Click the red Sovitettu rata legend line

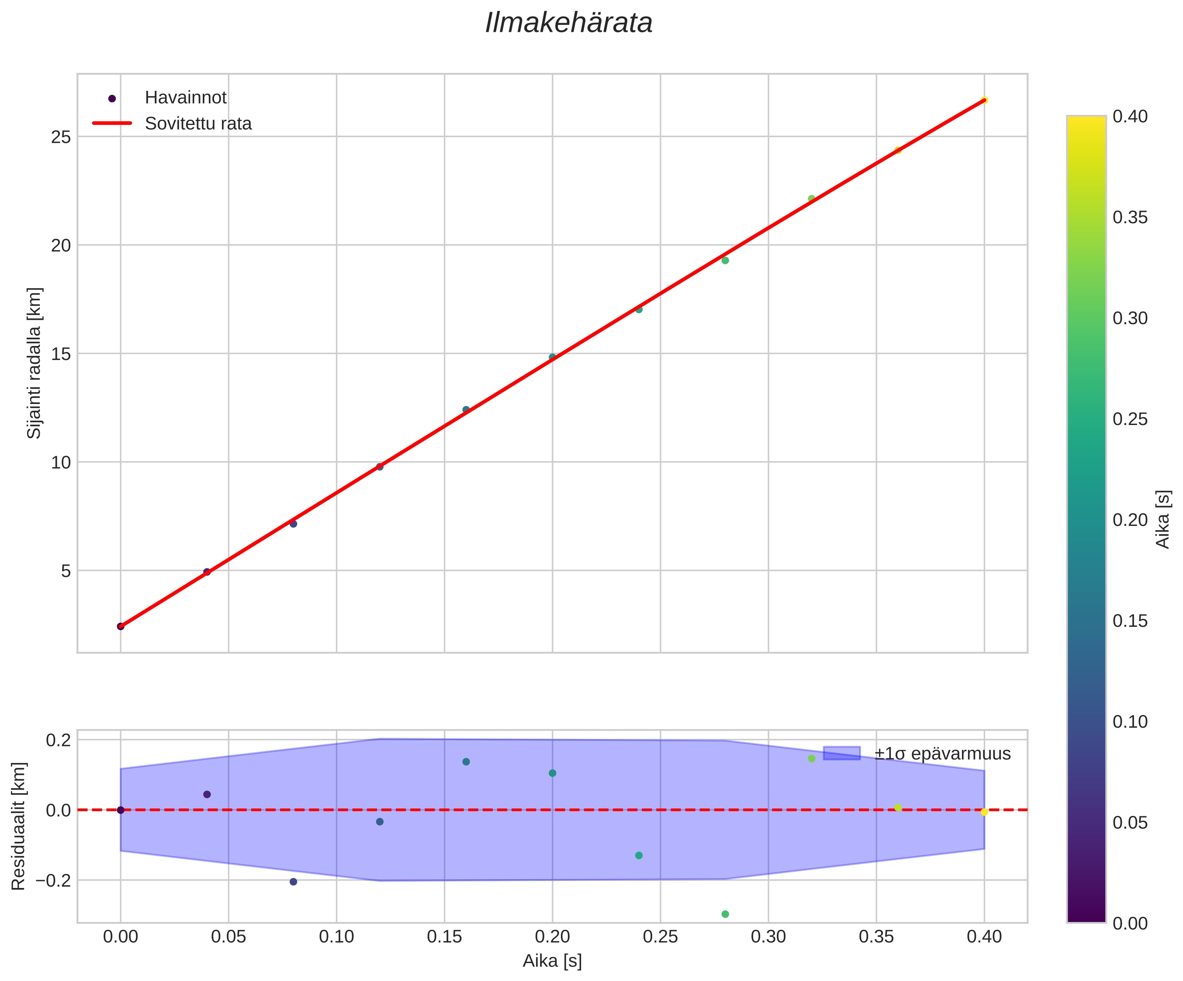pyautogui.click(x=111, y=123)
